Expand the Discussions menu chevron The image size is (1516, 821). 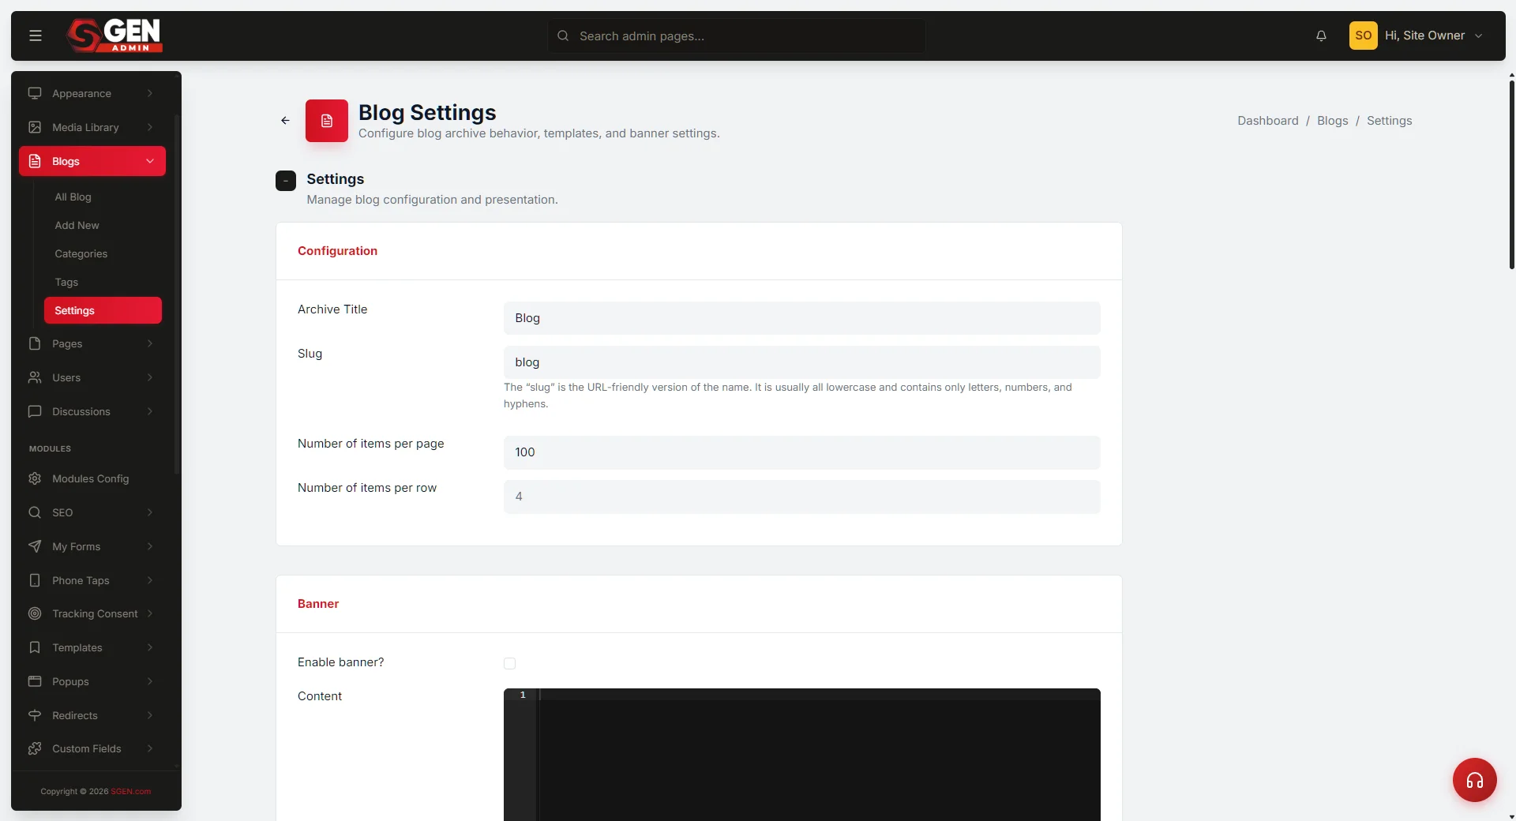pos(150,411)
